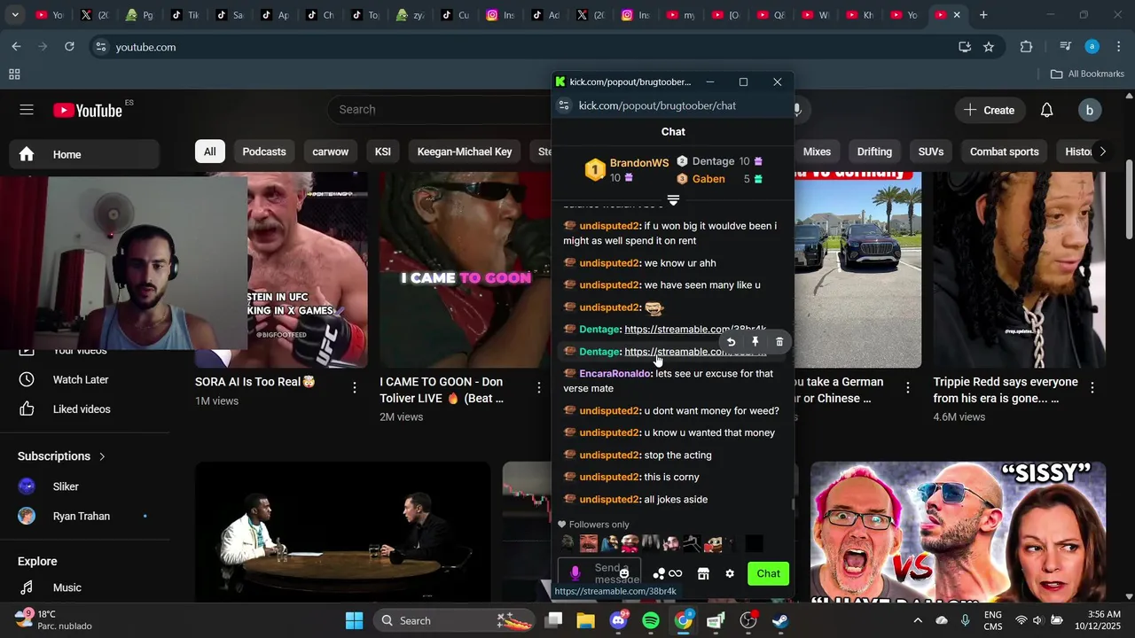
Task: Select the Drifting category chip
Action: [x=874, y=152]
